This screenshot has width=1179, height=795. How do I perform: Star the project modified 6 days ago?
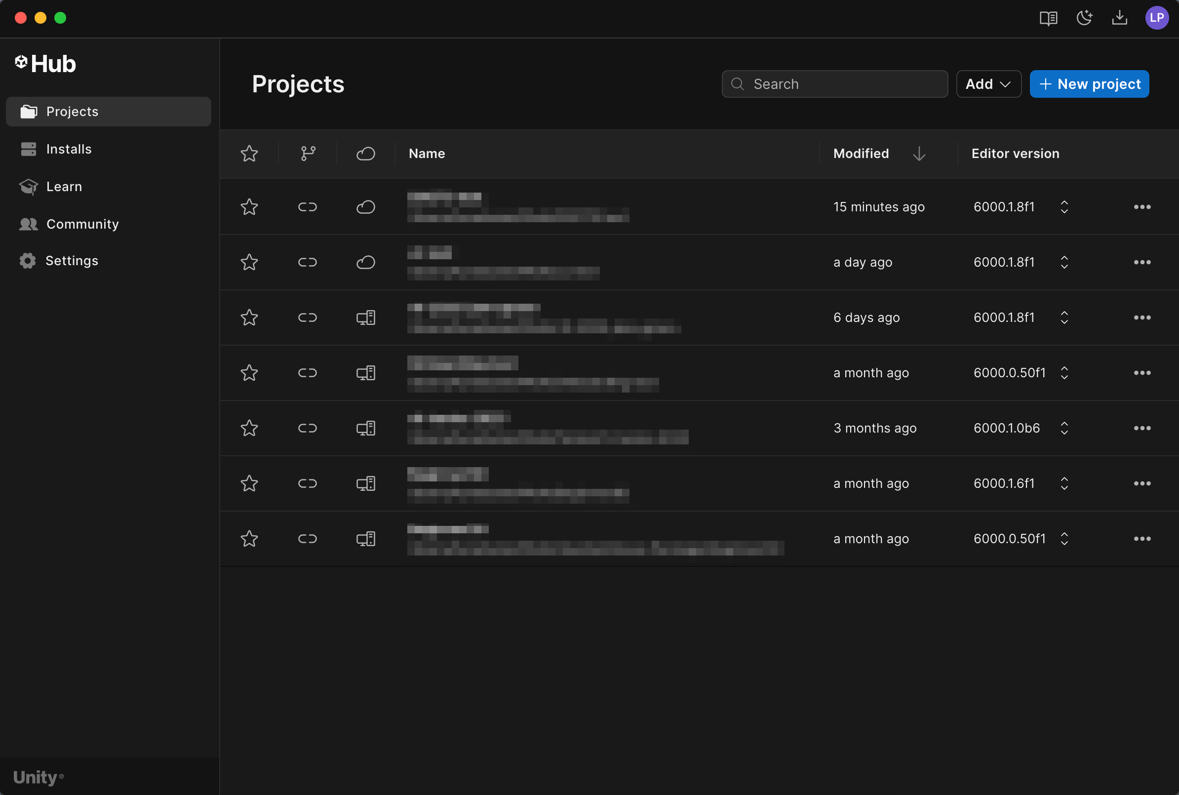(249, 318)
